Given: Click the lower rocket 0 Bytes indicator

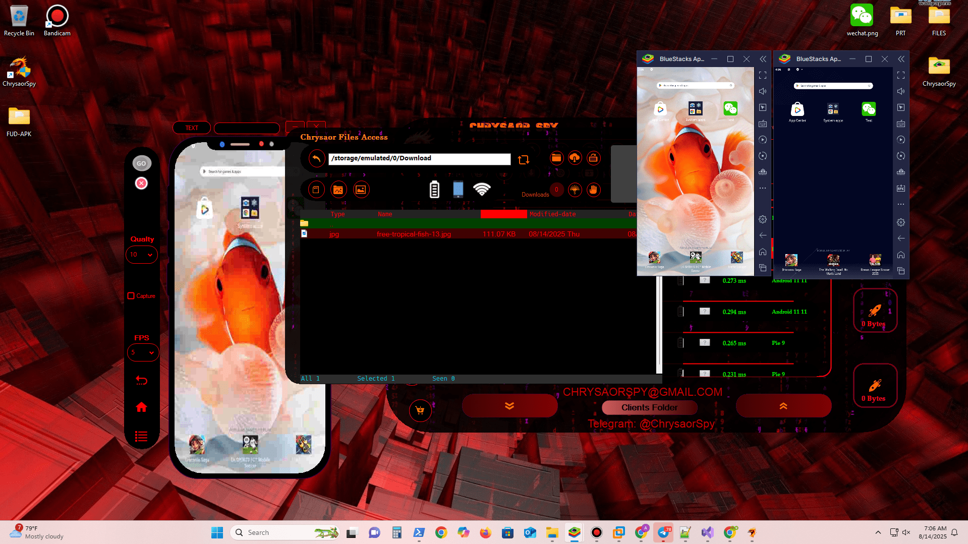Looking at the screenshot, I should (x=875, y=386).
